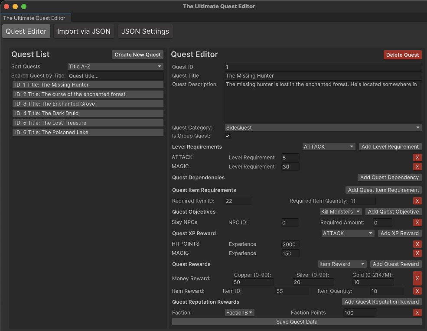Select quest ID 4 The Dark Druid
Screen dimensions: 427x331
click(x=88, y=113)
